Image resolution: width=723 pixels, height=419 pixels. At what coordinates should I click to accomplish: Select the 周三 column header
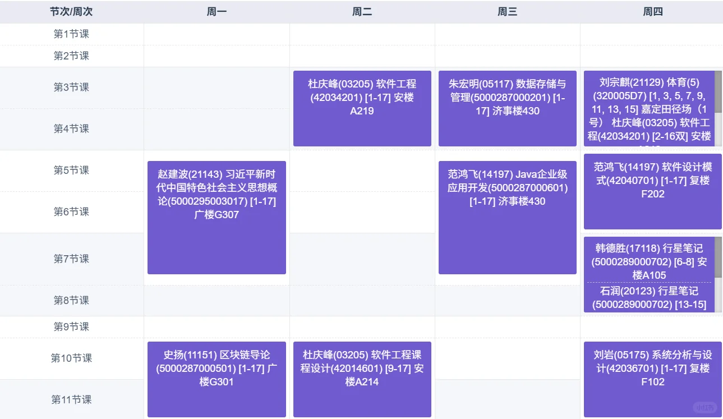coord(506,11)
